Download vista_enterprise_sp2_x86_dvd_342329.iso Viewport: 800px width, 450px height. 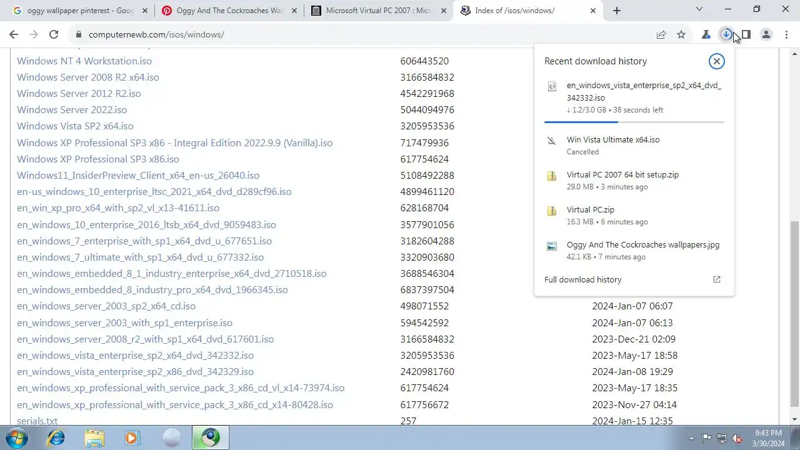click(x=136, y=371)
